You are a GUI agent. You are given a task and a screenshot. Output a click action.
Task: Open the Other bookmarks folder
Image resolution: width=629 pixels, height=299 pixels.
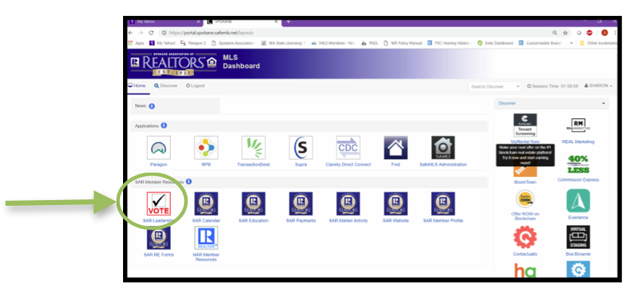point(598,43)
